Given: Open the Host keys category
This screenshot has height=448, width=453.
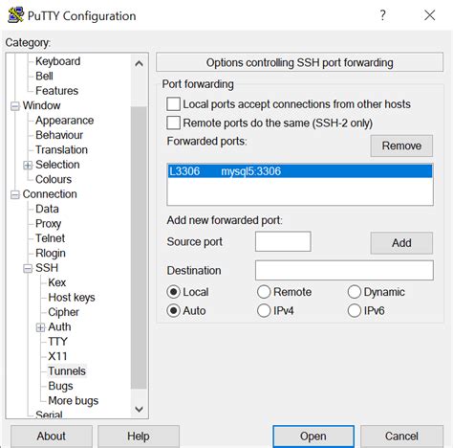Looking at the screenshot, I should (x=72, y=298).
